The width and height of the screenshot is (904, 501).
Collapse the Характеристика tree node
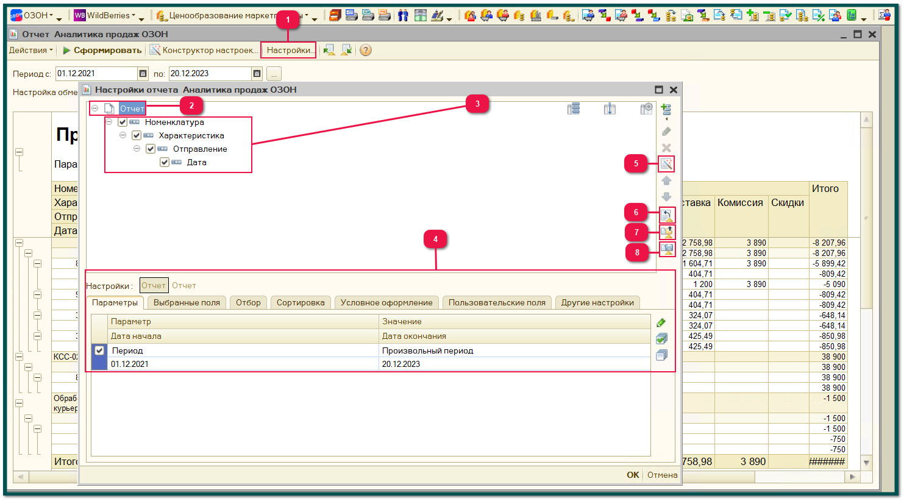pyautogui.click(x=123, y=135)
